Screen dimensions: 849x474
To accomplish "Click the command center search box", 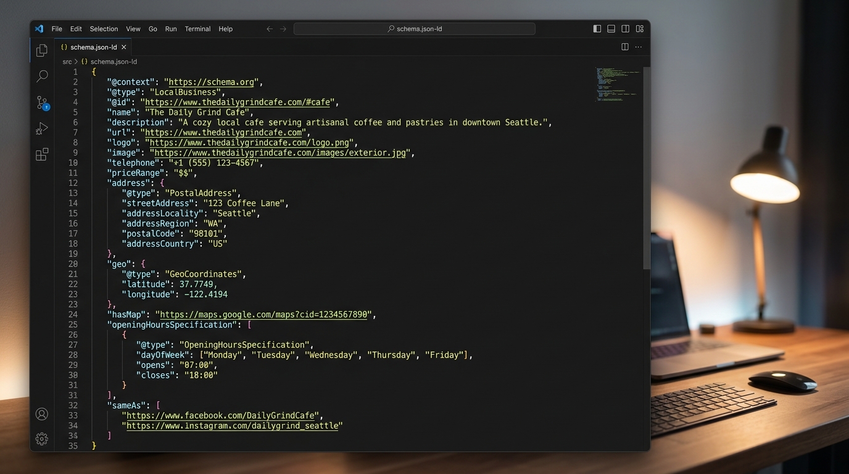I will (x=414, y=28).
